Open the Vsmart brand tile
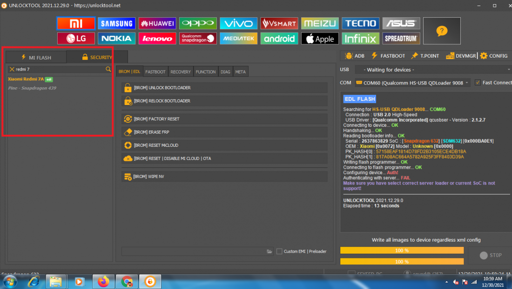Image resolution: width=512 pixels, height=289 pixels. click(x=279, y=23)
